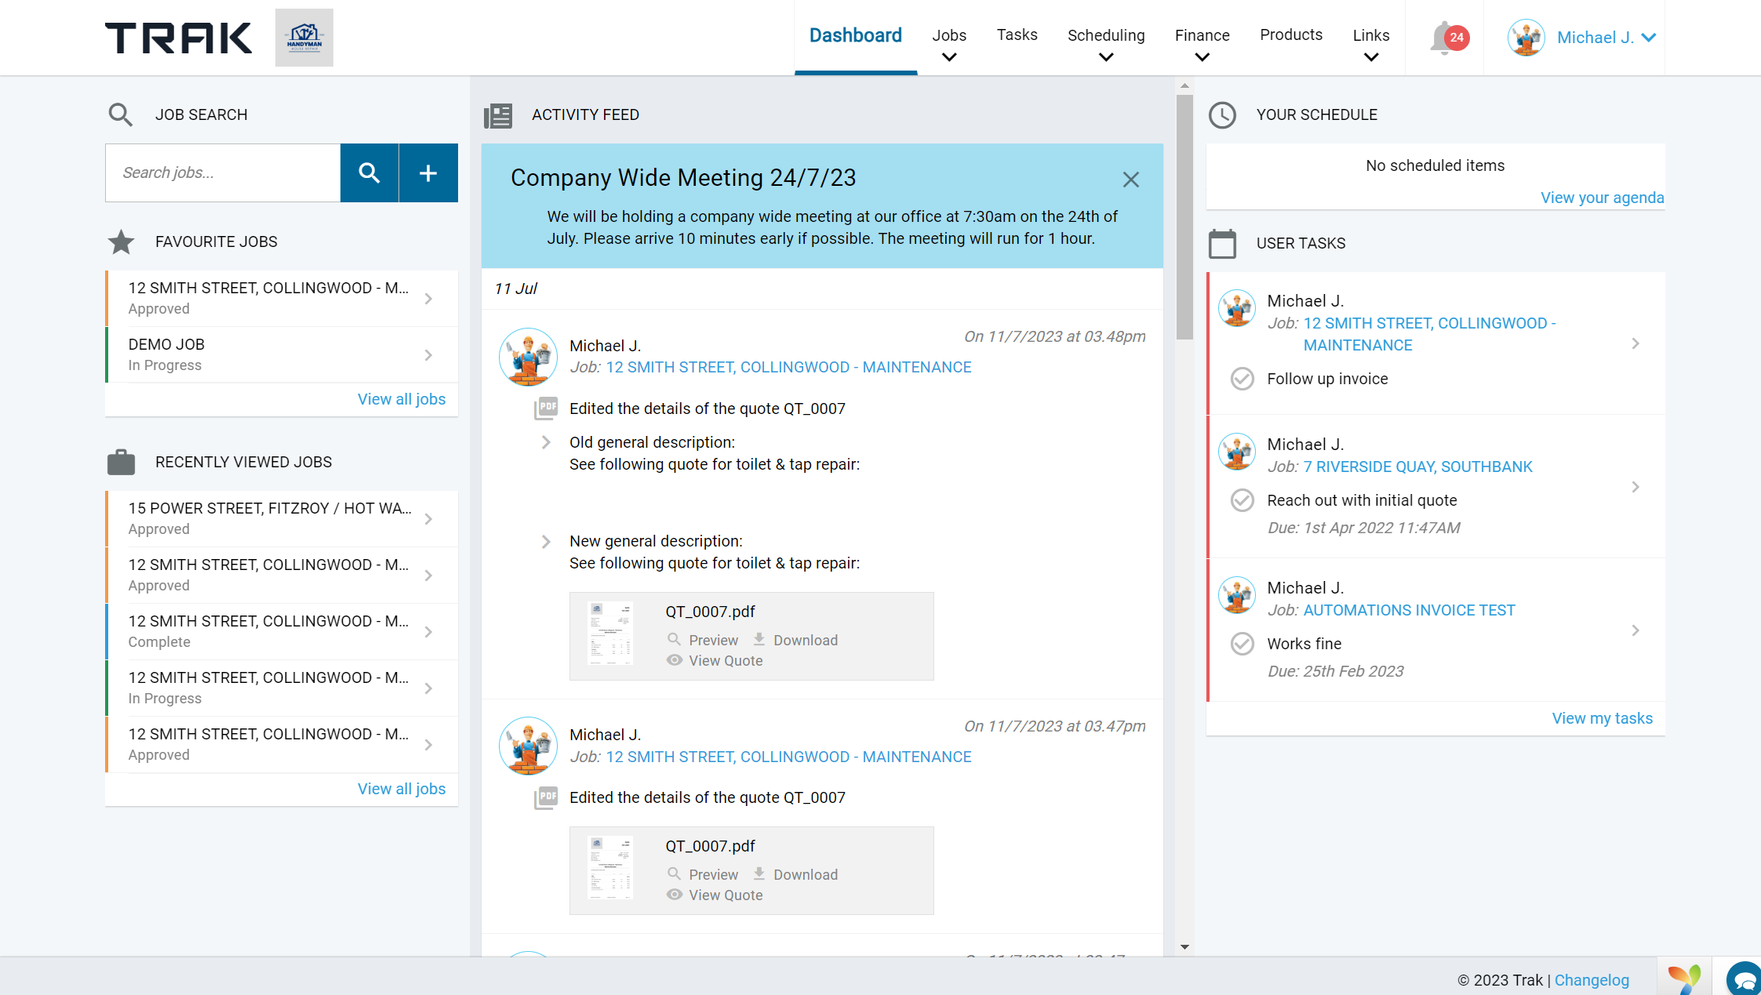The image size is (1761, 995).
Task: Click the Handyman company logo
Action: point(304,37)
